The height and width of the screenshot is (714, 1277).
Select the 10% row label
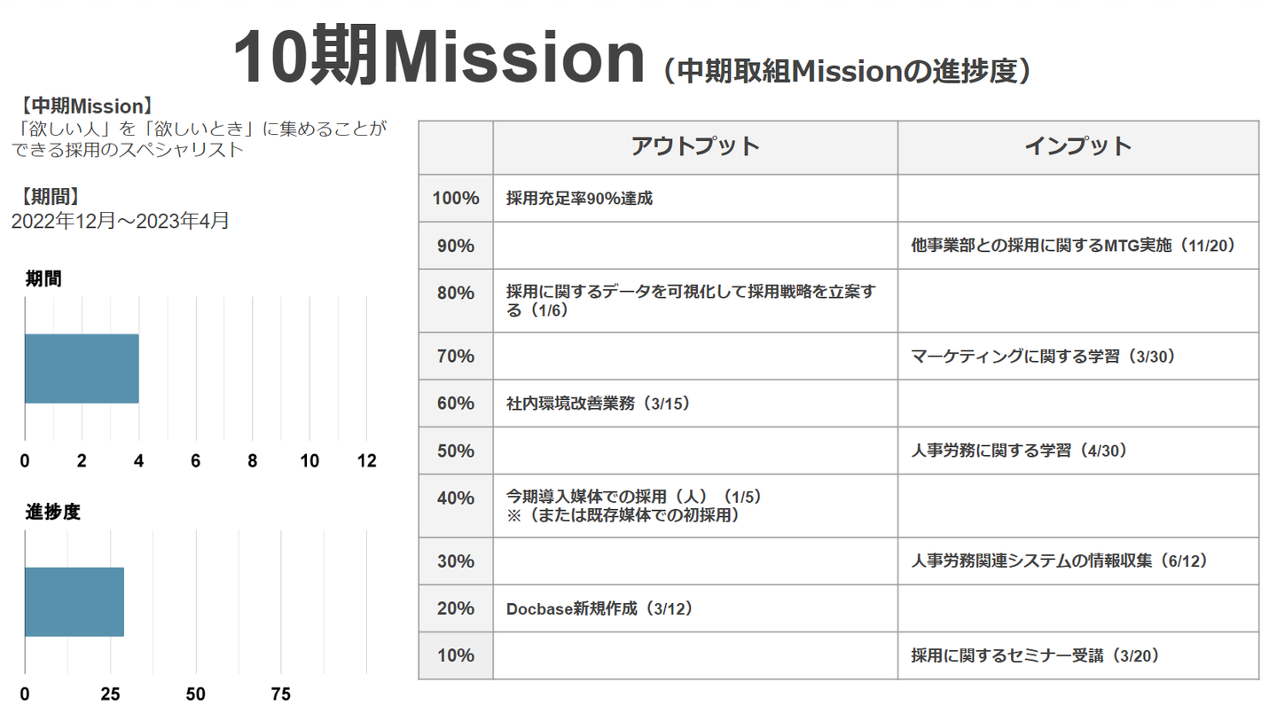click(456, 656)
